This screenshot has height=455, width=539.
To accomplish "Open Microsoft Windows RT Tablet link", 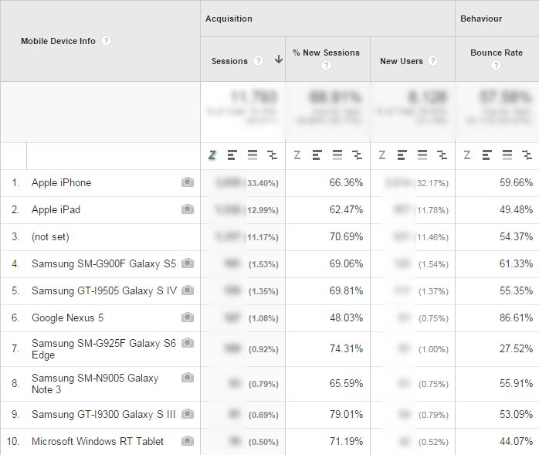I will [x=97, y=441].
